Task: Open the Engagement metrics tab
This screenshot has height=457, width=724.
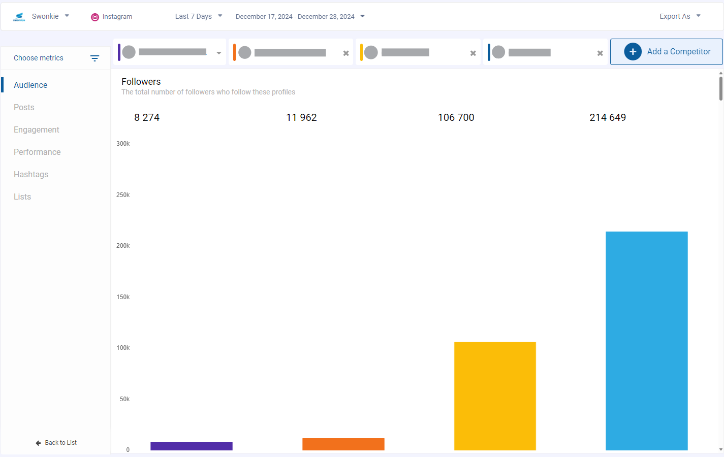Action: click(x=37, y=129)
